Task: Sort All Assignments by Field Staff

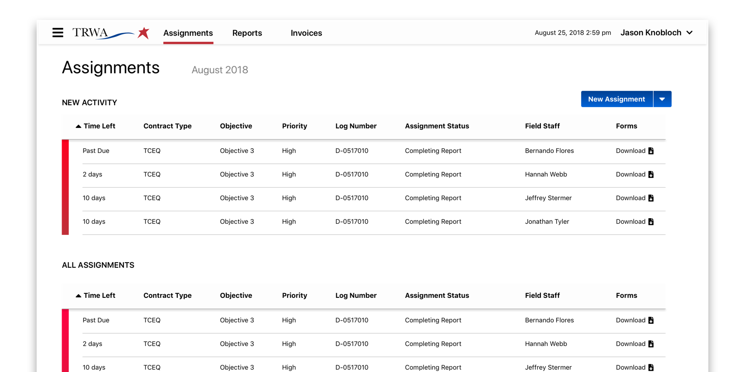Action: 542,296
